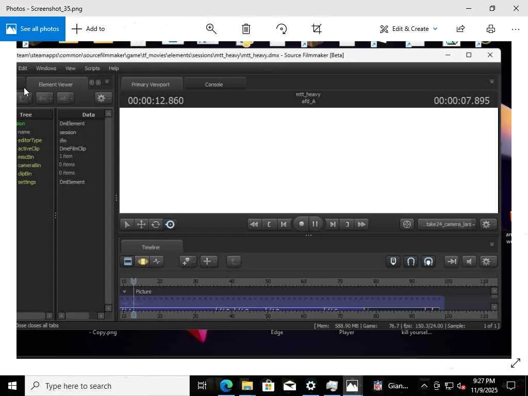Screen dimensions: 528x396
Task: Print the photo using printer icon
Action: [x=491, y=29]
